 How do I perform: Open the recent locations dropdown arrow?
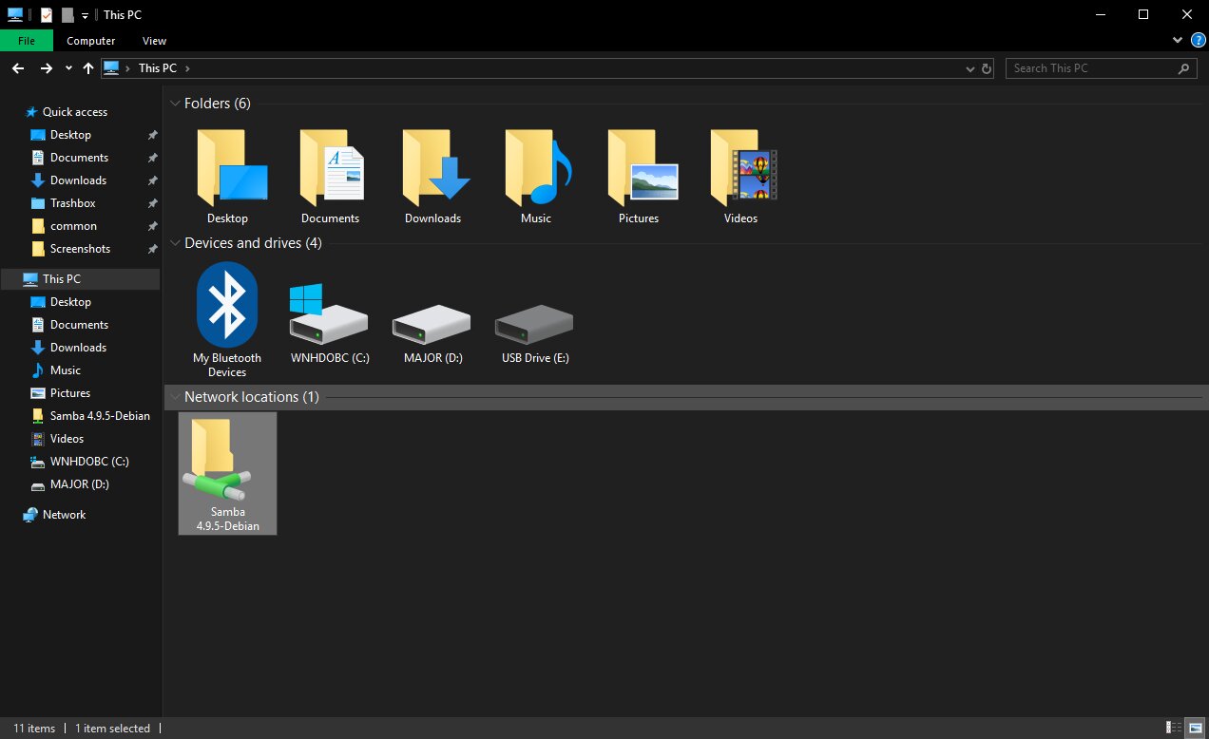(68, 68)
